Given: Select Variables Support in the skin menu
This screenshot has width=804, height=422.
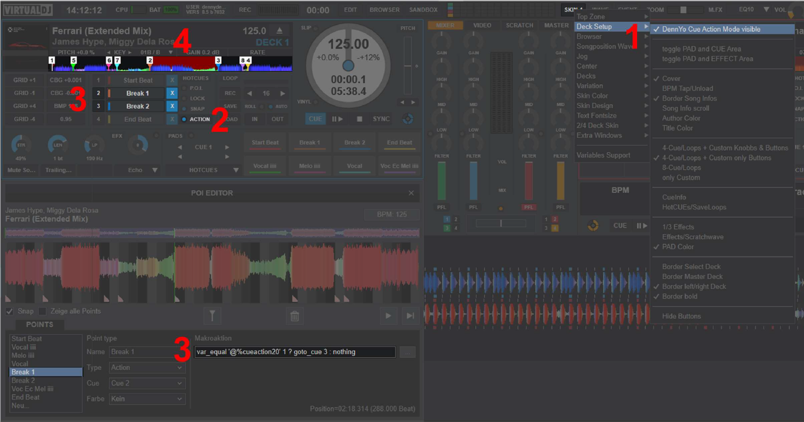Looking at the screenshot, I should pos(612,155).
